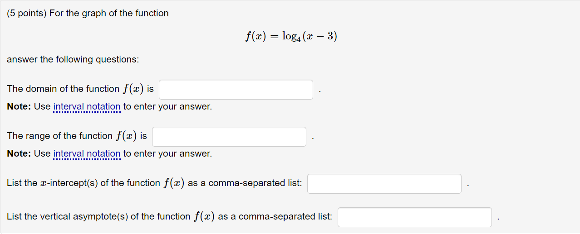
Task: Click the centered log base 4 formula
Action: tap(290, 36)
